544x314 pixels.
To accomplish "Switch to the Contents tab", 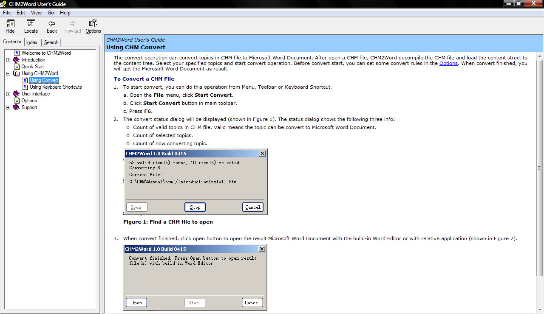I will (12, 42).
